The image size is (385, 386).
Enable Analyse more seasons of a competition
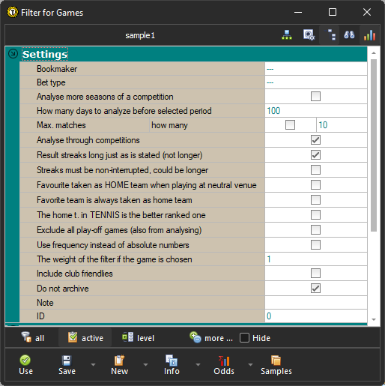pyautogui.click(x=315, y=96)
